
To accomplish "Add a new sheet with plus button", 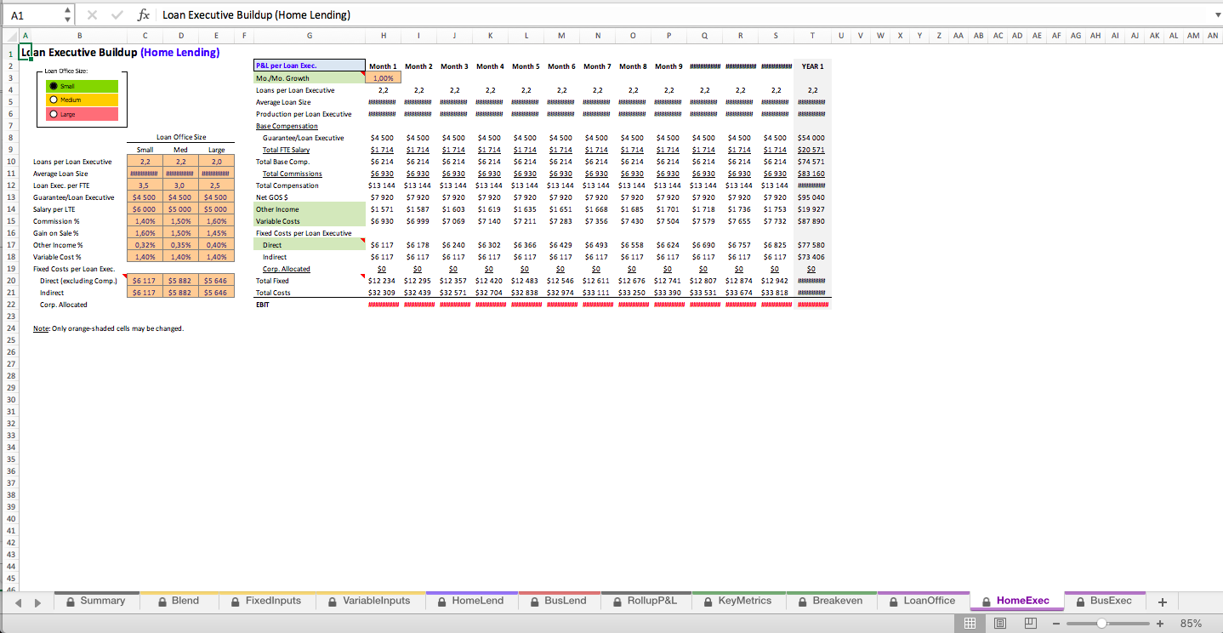I will (x=1162, y=602).
